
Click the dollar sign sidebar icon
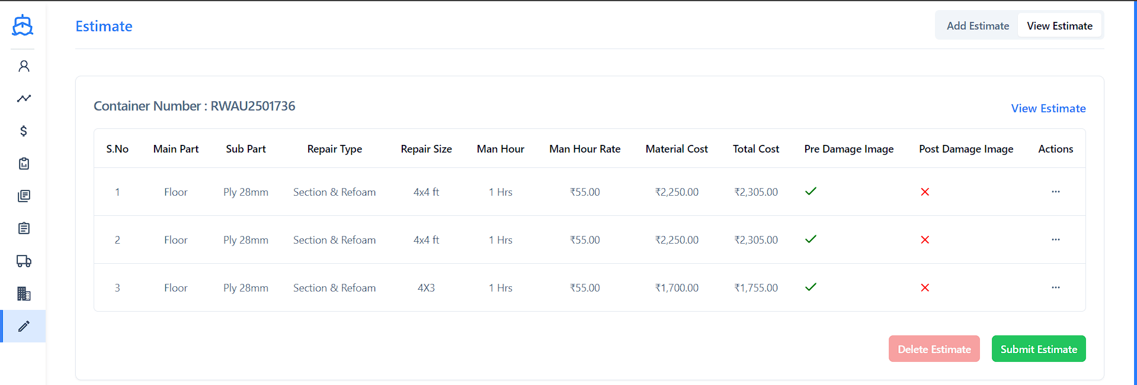tap(24, 131)
